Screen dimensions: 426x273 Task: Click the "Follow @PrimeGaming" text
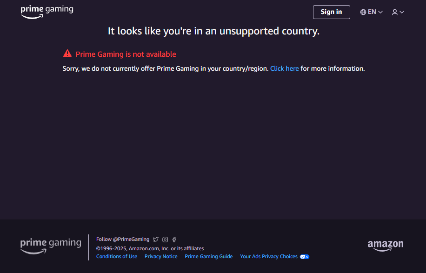[123, 240]
